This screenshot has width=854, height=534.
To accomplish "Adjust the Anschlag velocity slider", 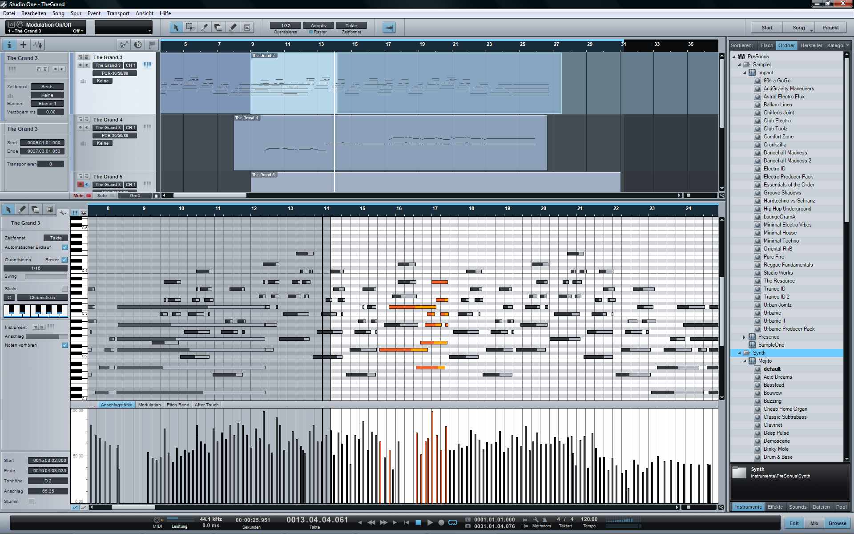I will tap(46, 336).
